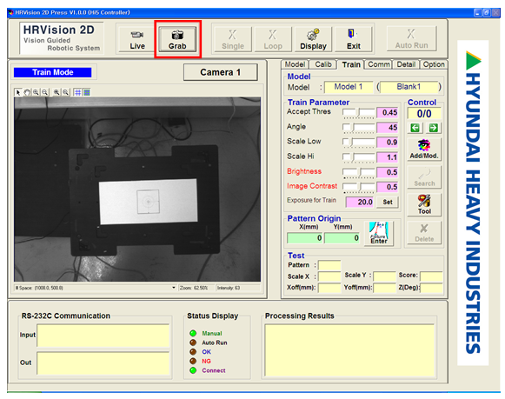This screenshot has height=399, width=505.
Task: Toggle the filled green-blue grid icon
Action: tap(87, 92)
